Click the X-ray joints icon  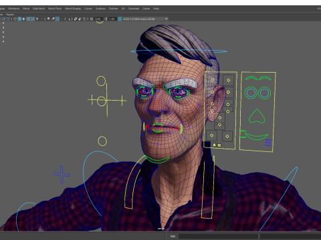(x=84, y=19)
